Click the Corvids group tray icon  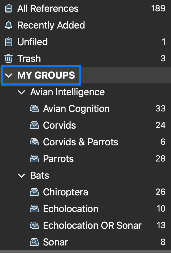34,125
